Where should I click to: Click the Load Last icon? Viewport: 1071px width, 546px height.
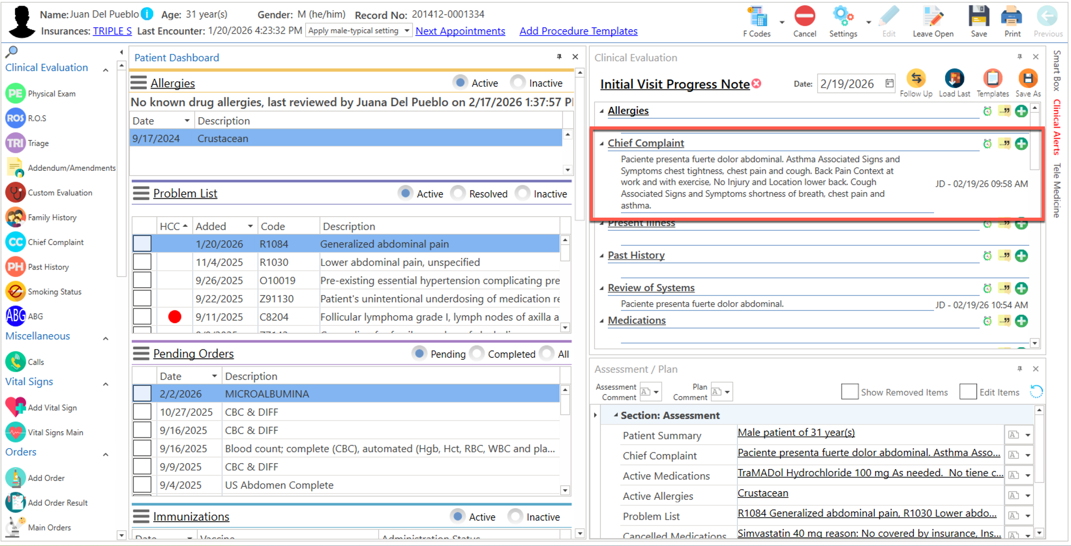point(954,79)
